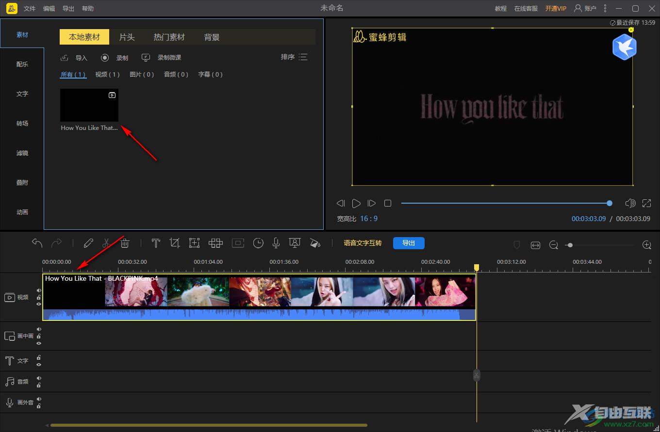Click the undo arrow in timeline toolbar
Viewport: 660px width, 432px height.
(37, 243)
